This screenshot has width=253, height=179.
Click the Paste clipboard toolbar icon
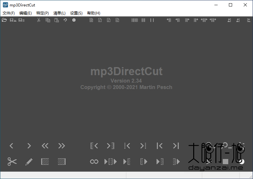[x=57, y=20]
